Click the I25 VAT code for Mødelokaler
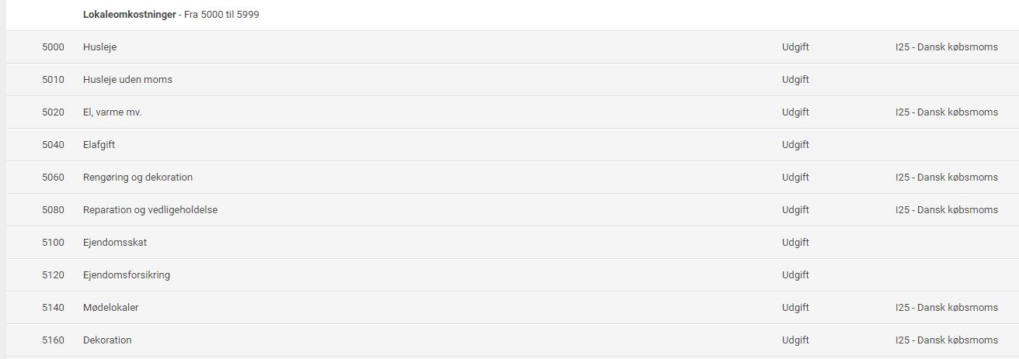Viewport: 1019px width, 359px height. click(946, 308)
